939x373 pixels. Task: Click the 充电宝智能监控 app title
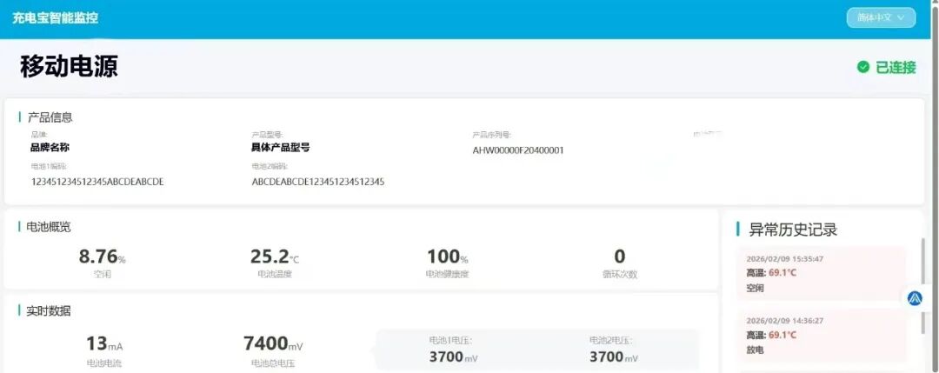tap(55, 17)
